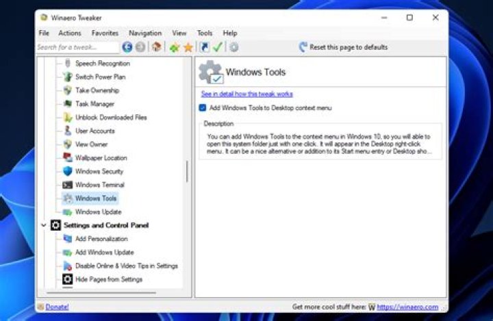This screenshot has height=321, width=493.
Task: Click the Hide Pages from Settings icon
Action: (67, 279)
